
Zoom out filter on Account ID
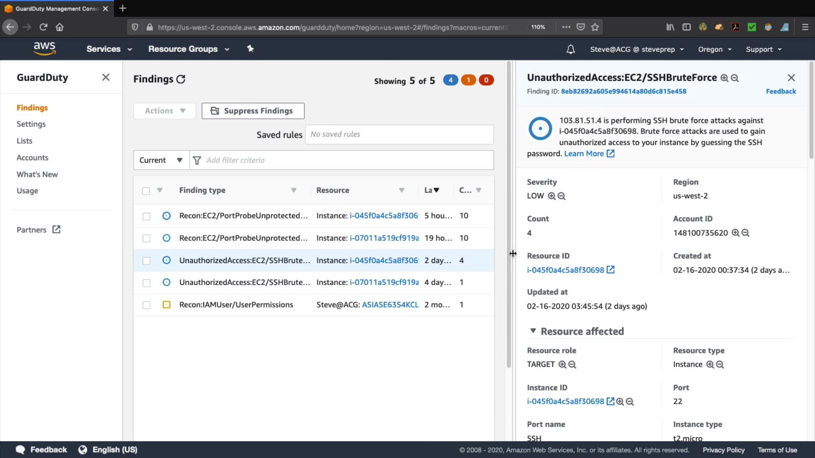tap(745, 233)
